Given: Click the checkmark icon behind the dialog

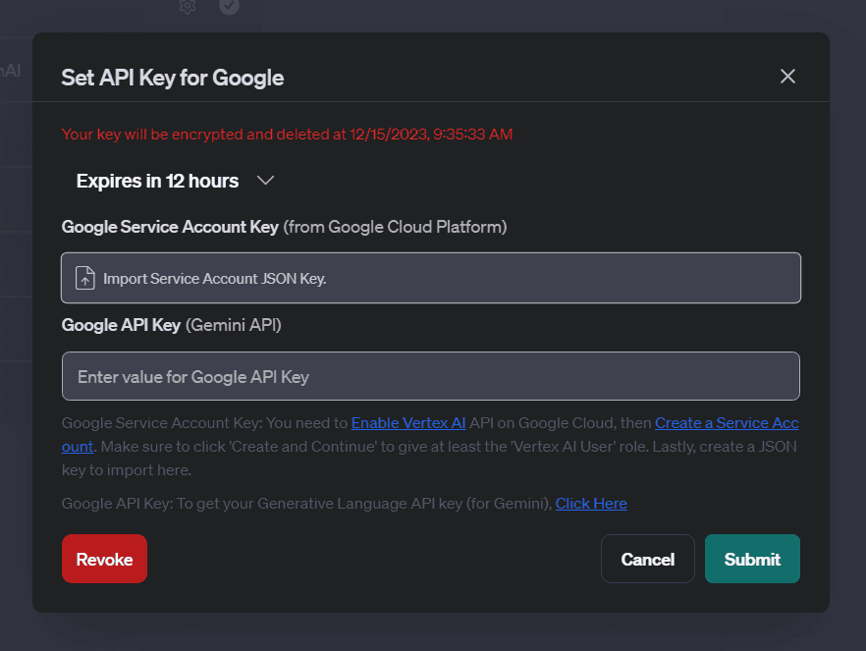Looking at the screenshot, I should coord(229,6).
